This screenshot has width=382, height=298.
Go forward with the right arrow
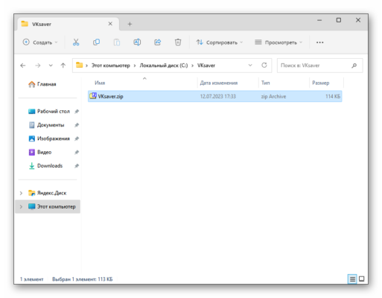38,66
